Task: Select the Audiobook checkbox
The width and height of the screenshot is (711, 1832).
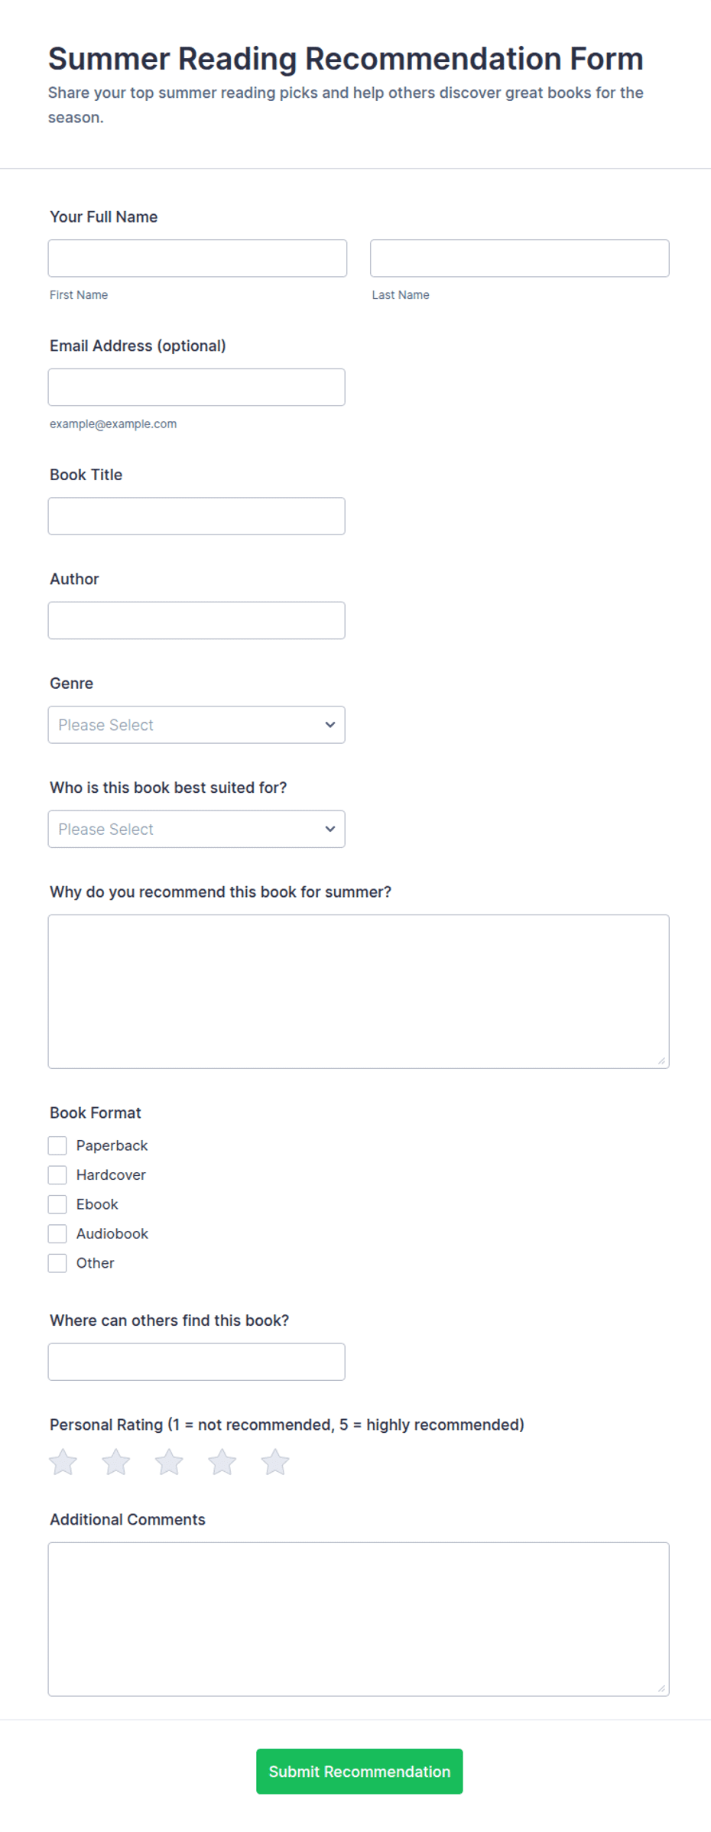Action: coord(57,1233)
